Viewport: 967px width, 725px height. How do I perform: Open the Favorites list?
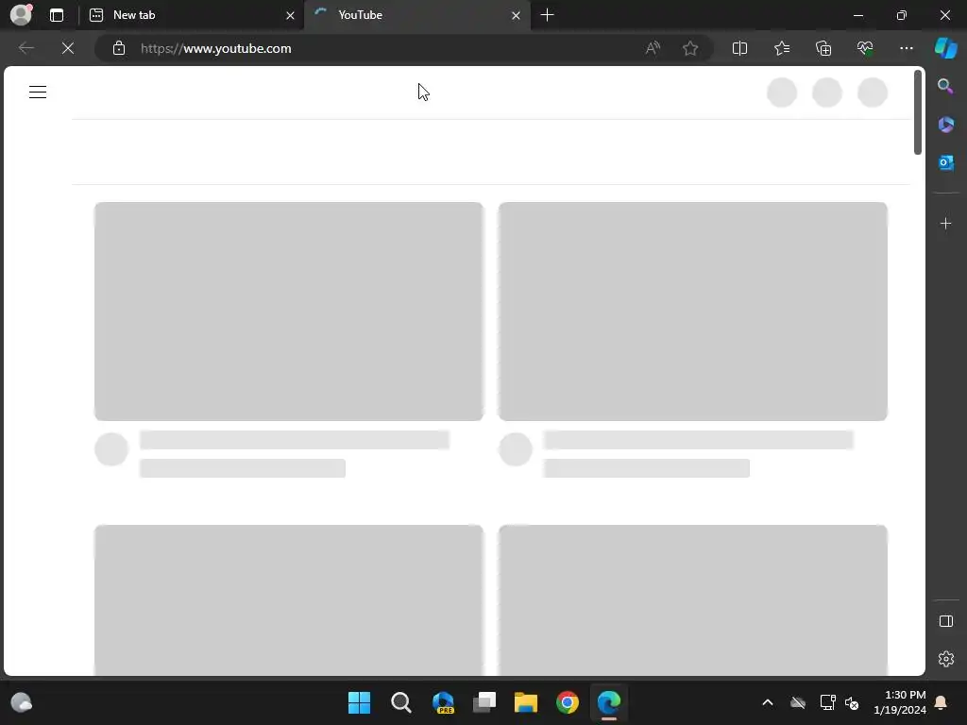click(x=781, y=48)
